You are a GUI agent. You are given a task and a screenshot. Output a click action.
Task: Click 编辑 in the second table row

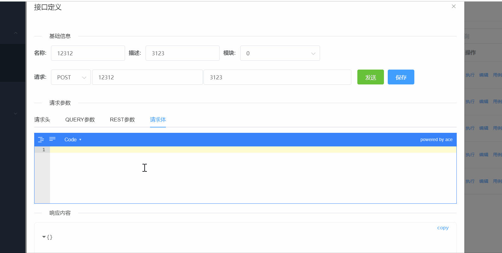click(x=484, y=102)
